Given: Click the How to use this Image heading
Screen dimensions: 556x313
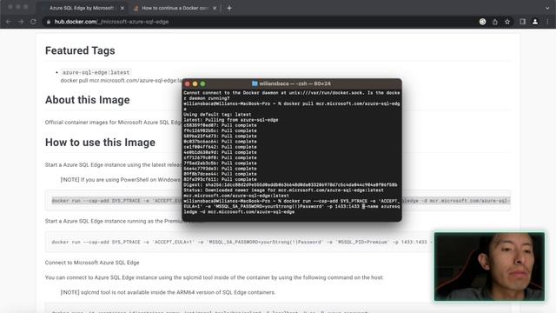Looking at the screenshot, I should pos(100,143).
